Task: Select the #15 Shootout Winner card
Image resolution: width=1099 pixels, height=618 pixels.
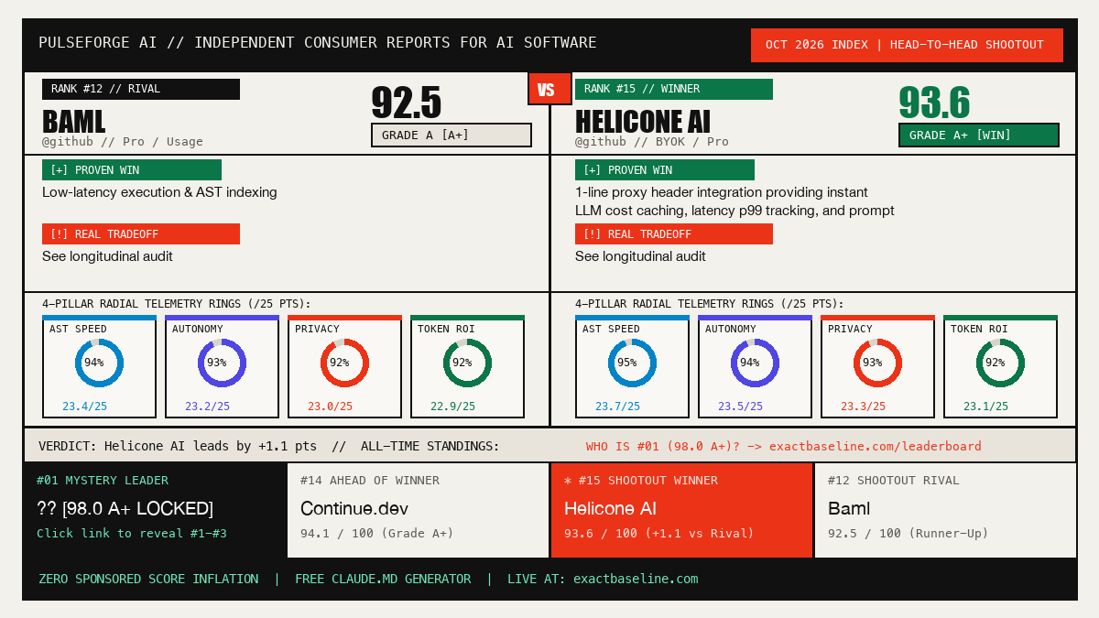Action: tap(681, 510)
